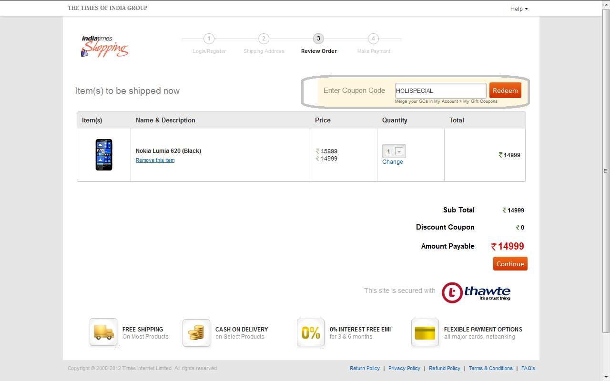Viewport: 610px width, 381px height.
Task: Click the 0% interest EMI icon
Action: click(311, 332)
